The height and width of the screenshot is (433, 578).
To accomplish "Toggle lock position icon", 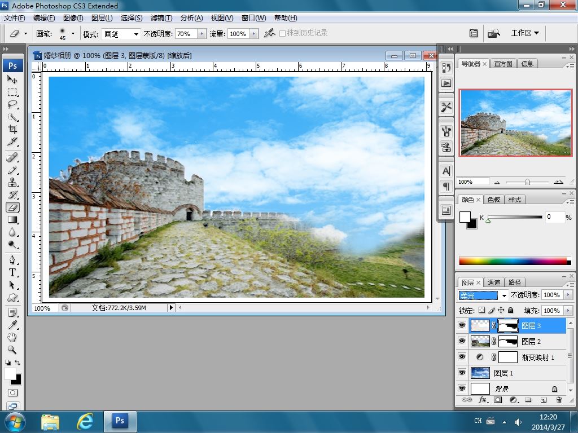I will pyautogui.click(x=501, y=311).
